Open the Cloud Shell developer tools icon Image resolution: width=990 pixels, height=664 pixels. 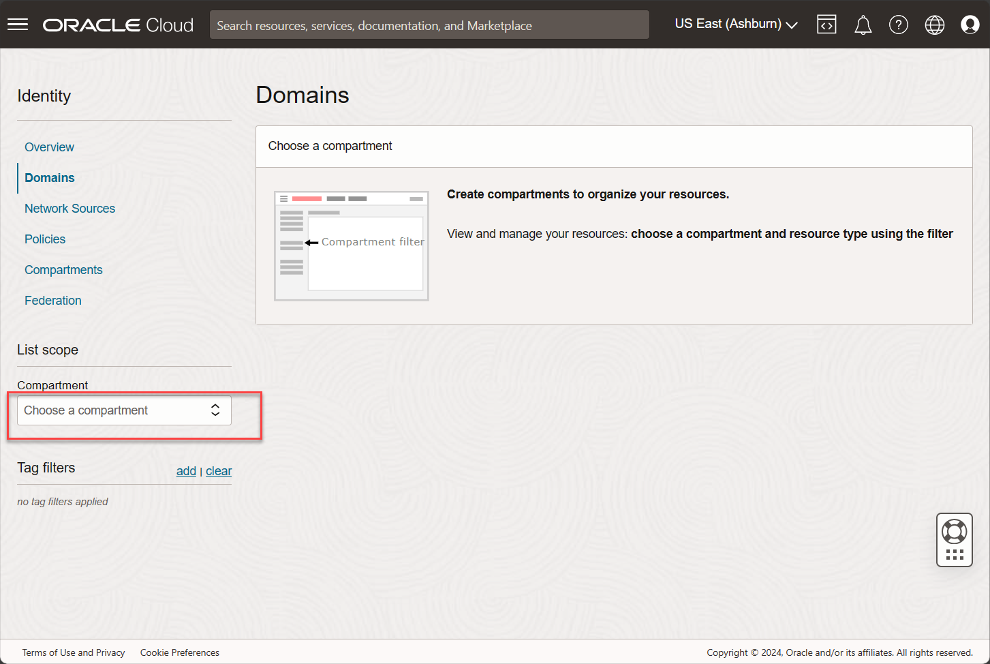click(826, 25)
